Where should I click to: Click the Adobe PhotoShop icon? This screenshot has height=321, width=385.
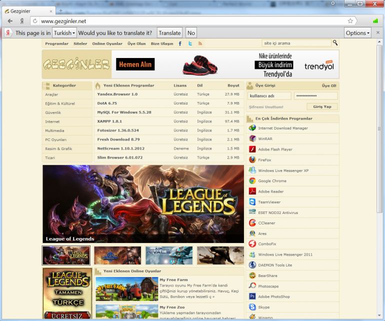(252, 296)
